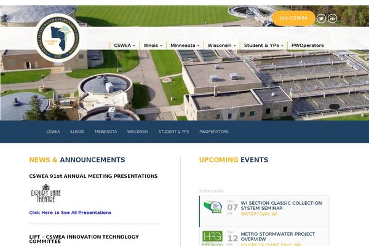Open CSWEA 91st Annual Meeting Presentations heading
The width and height of the screenshot is (369, 246).
pos(93,176)
